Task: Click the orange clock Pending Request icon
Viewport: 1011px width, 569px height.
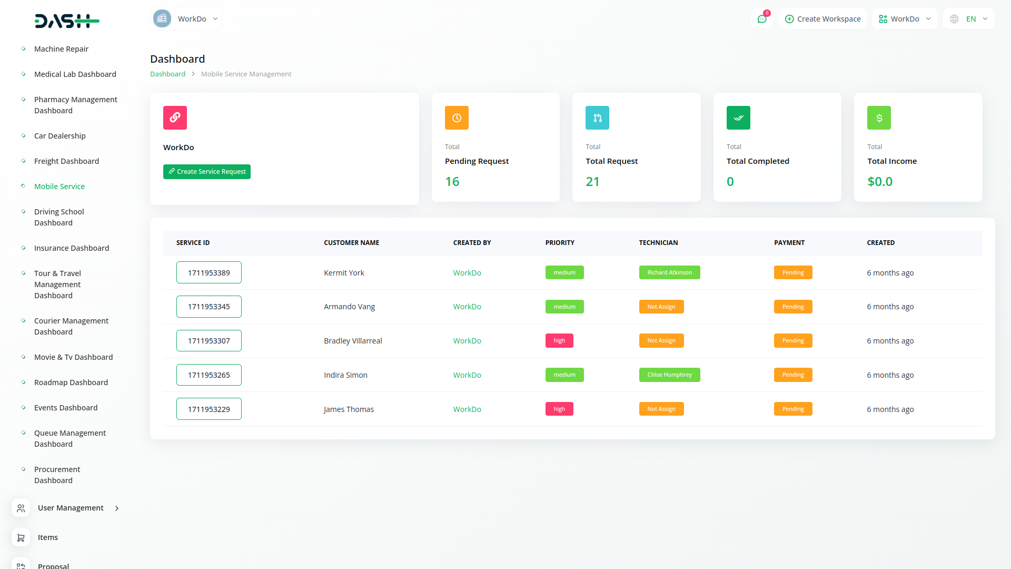Action: (457, 117)
